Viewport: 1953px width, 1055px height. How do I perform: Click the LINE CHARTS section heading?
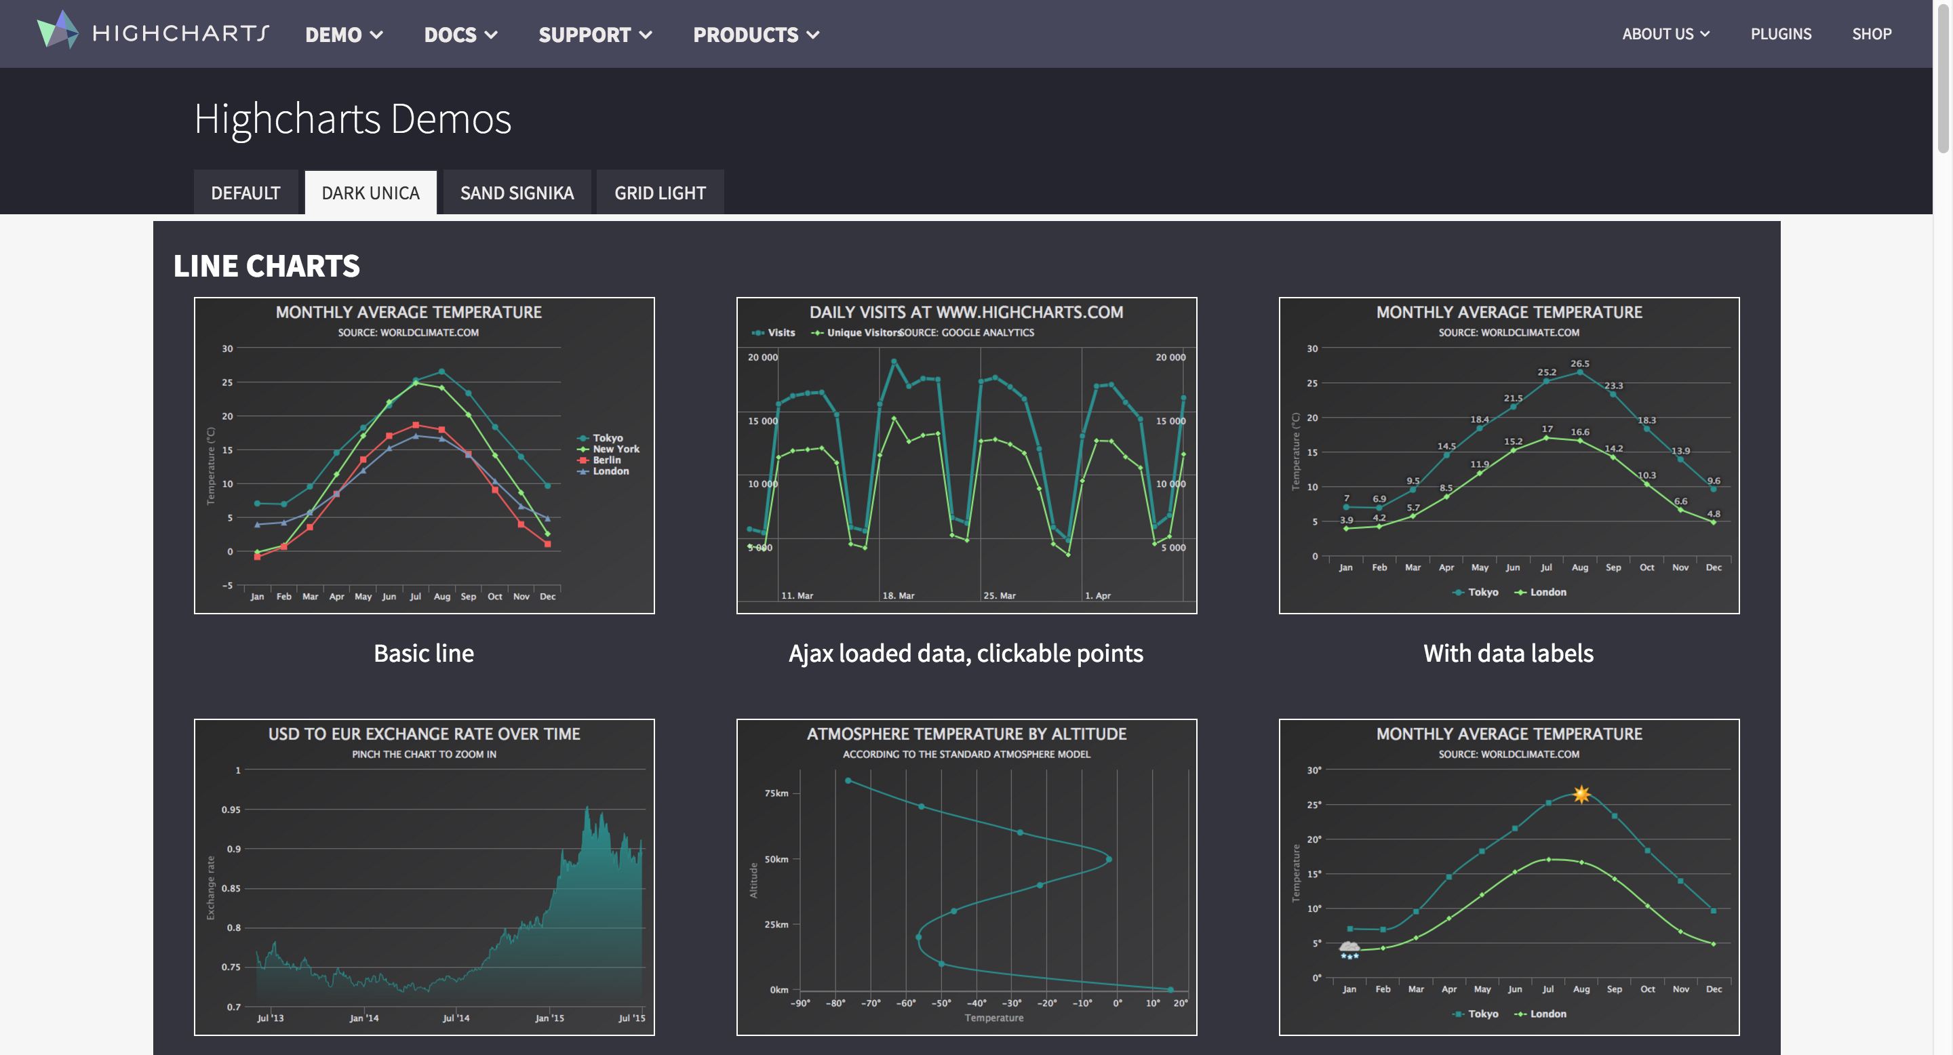click(x=266, y=266)
